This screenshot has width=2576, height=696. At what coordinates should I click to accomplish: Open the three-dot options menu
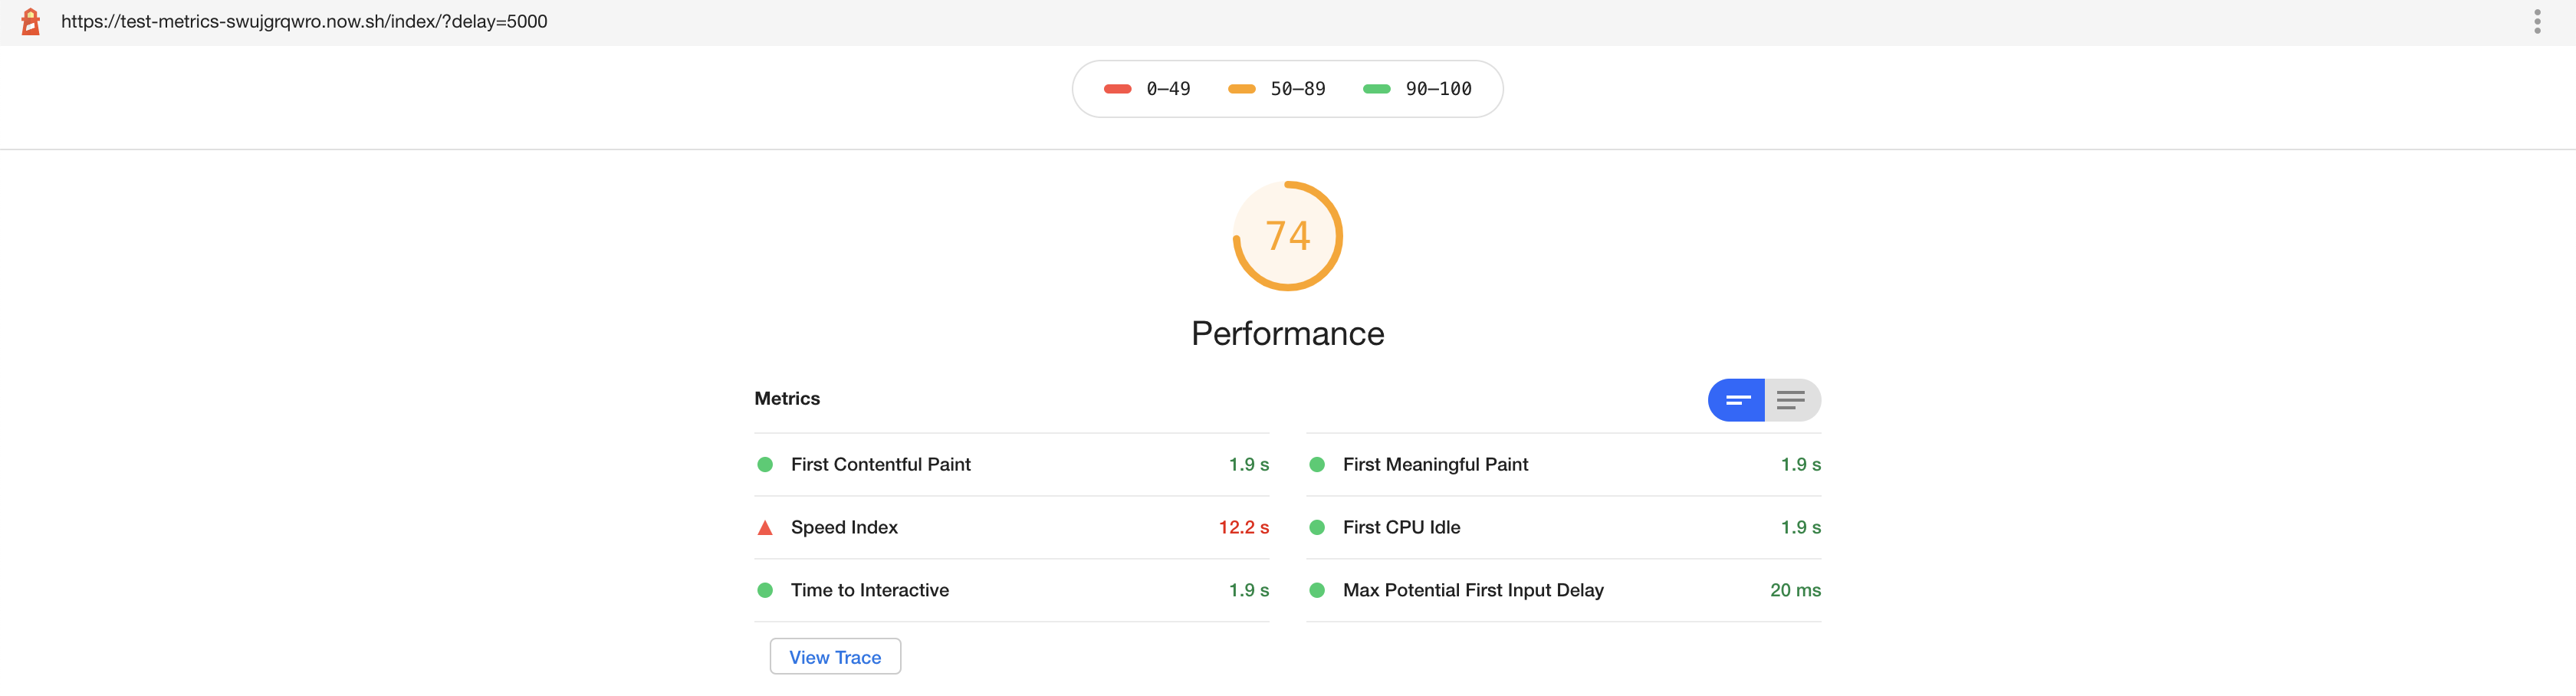2537,21
